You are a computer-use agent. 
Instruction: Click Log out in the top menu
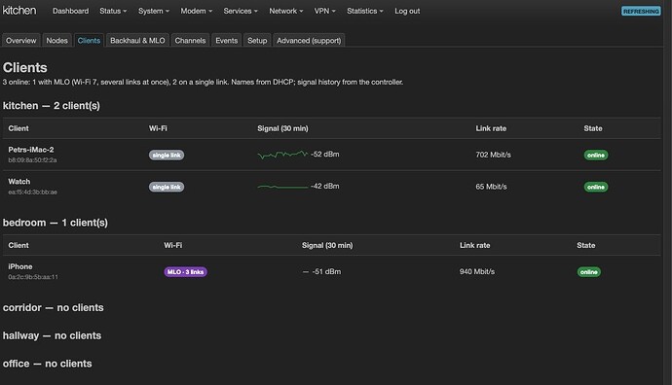[x=407, y=11]
